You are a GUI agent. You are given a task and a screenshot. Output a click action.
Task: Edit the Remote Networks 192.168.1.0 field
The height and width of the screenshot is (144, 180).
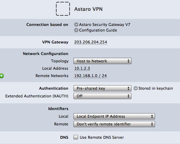coord(86,76)
